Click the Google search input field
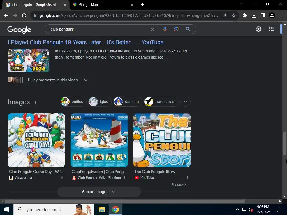Screen dimensions: 287x215 pos(99,29)
